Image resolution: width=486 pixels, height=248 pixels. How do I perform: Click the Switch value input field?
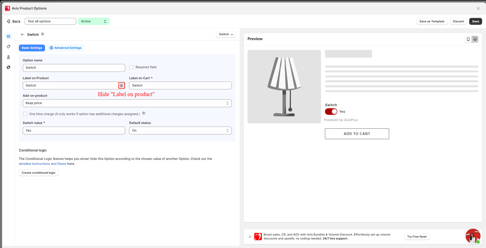coord(74,131)
